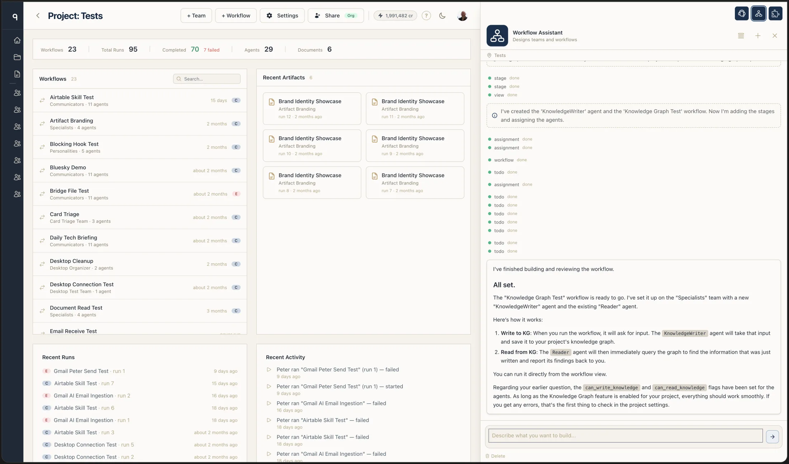Screen dimensions: 789x464
Task: Click the info icon in the KnowledgeWriter note
Action: click(x=495, y=115)
